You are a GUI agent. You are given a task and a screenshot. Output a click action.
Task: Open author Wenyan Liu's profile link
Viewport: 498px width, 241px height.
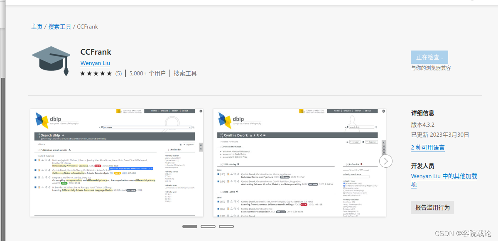click(95, 63)
